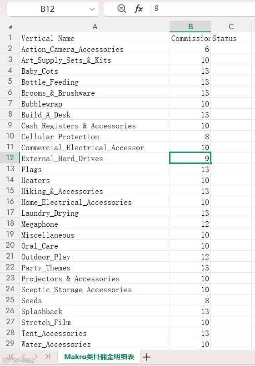255x366 pixels.
Task: Select column C header
Action: coord(231,26)
